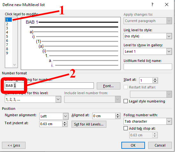The width and height of the screenshot is (175, 152).
Task: Enable Add tab stop at checkbox
Action: tap(126, 128)
